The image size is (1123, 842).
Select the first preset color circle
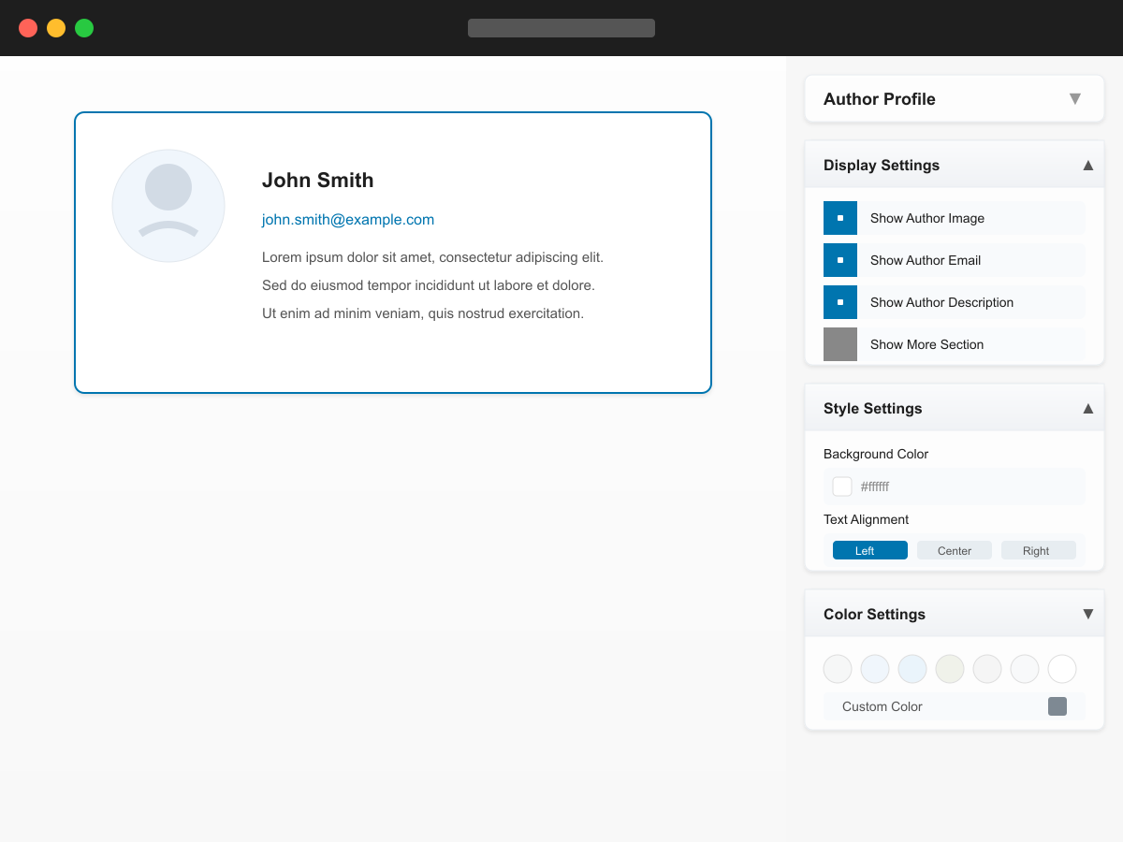838,669
